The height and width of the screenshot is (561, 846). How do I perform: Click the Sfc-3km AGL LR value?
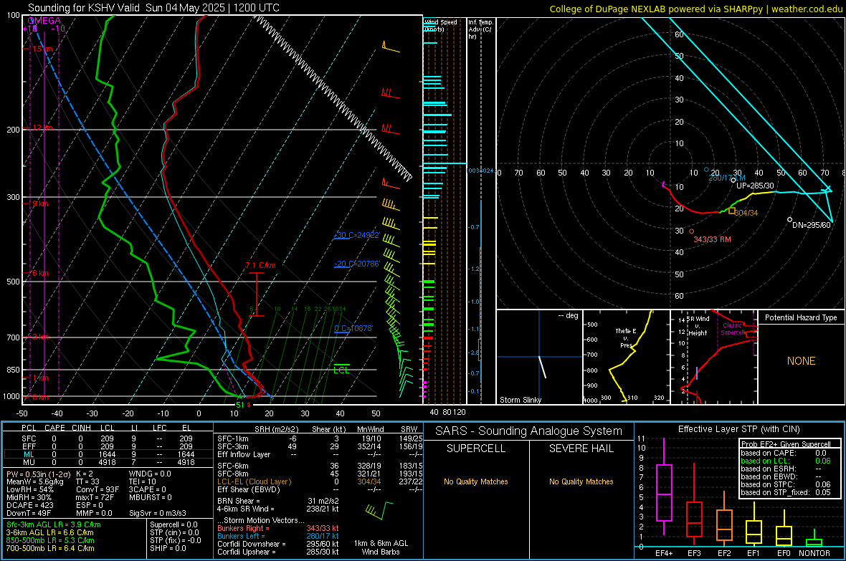point(54,524)
